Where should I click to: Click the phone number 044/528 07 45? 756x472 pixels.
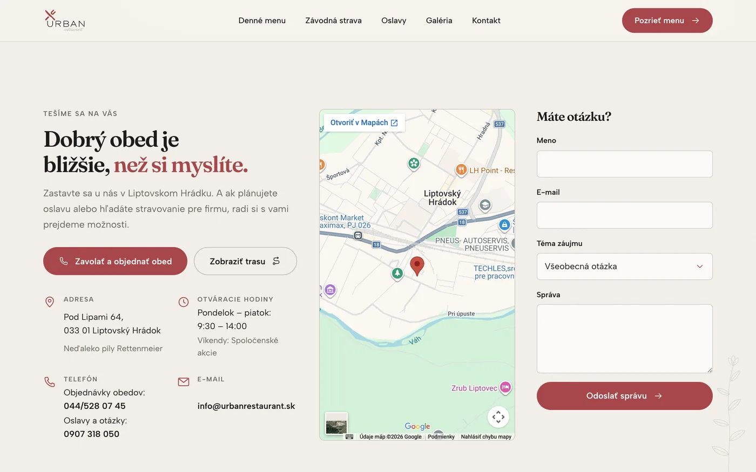(94, 406)
